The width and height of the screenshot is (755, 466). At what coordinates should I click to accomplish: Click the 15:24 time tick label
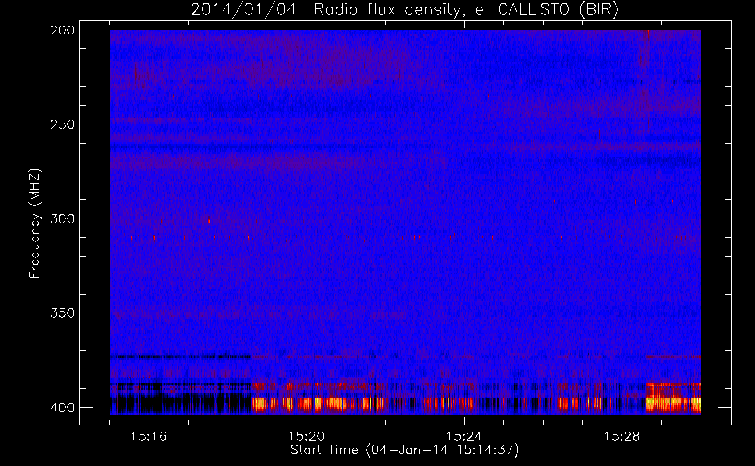click(x=464, y=437)
